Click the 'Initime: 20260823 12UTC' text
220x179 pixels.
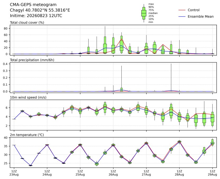[36, 16]
